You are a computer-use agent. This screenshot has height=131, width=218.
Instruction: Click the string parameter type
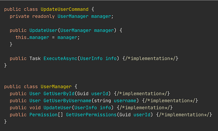(102, 100)
